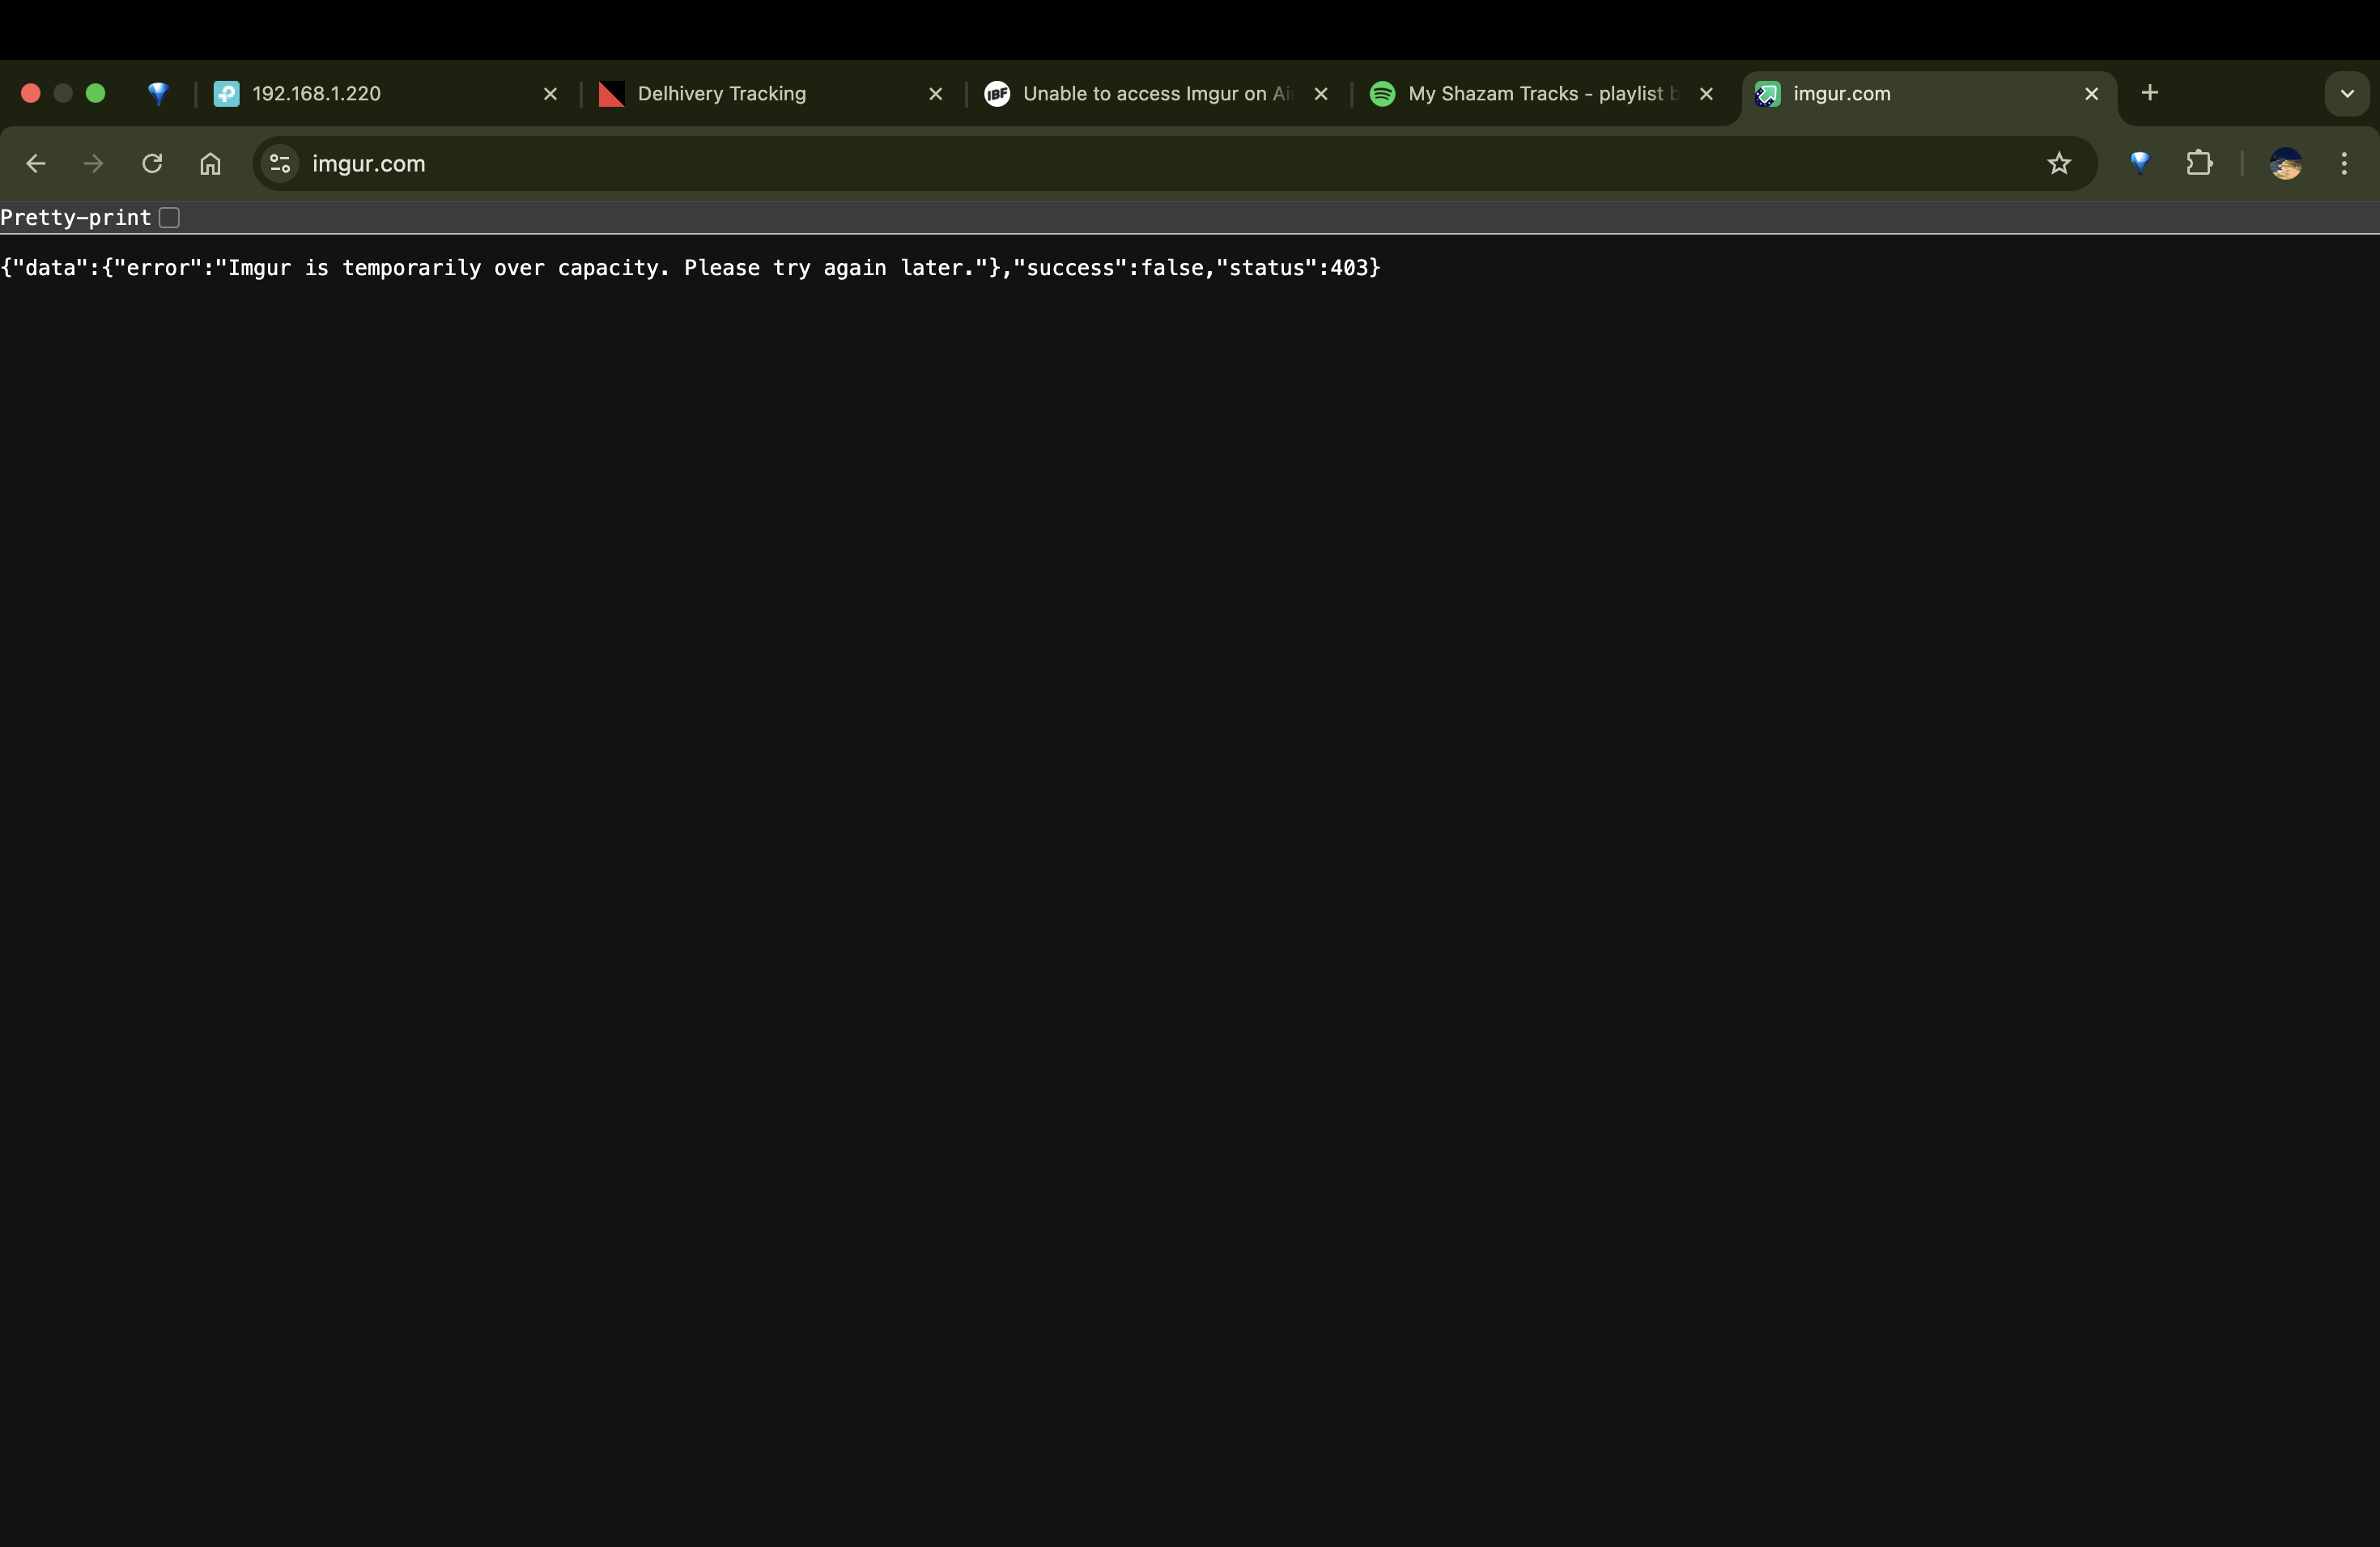The image size is (2380, 1547).
Task: Open Chrome's three-dot menu
Action: point(2344,163)
